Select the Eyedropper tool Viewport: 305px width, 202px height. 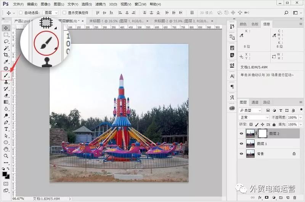pos(6,62)
